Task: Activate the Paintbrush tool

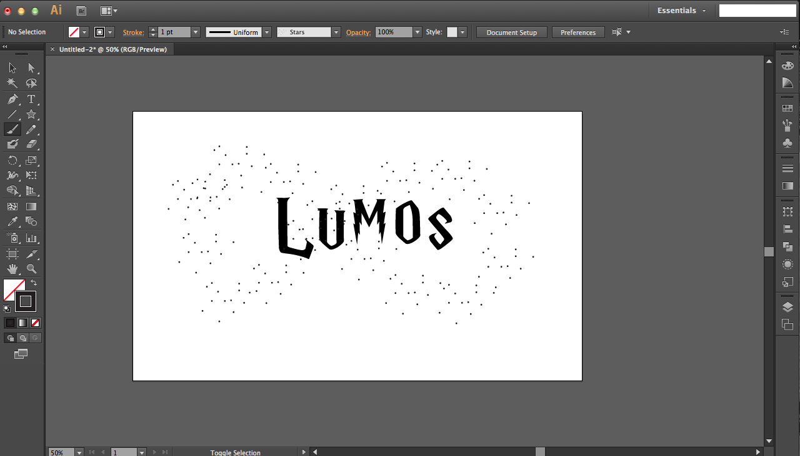Action: 12,129
